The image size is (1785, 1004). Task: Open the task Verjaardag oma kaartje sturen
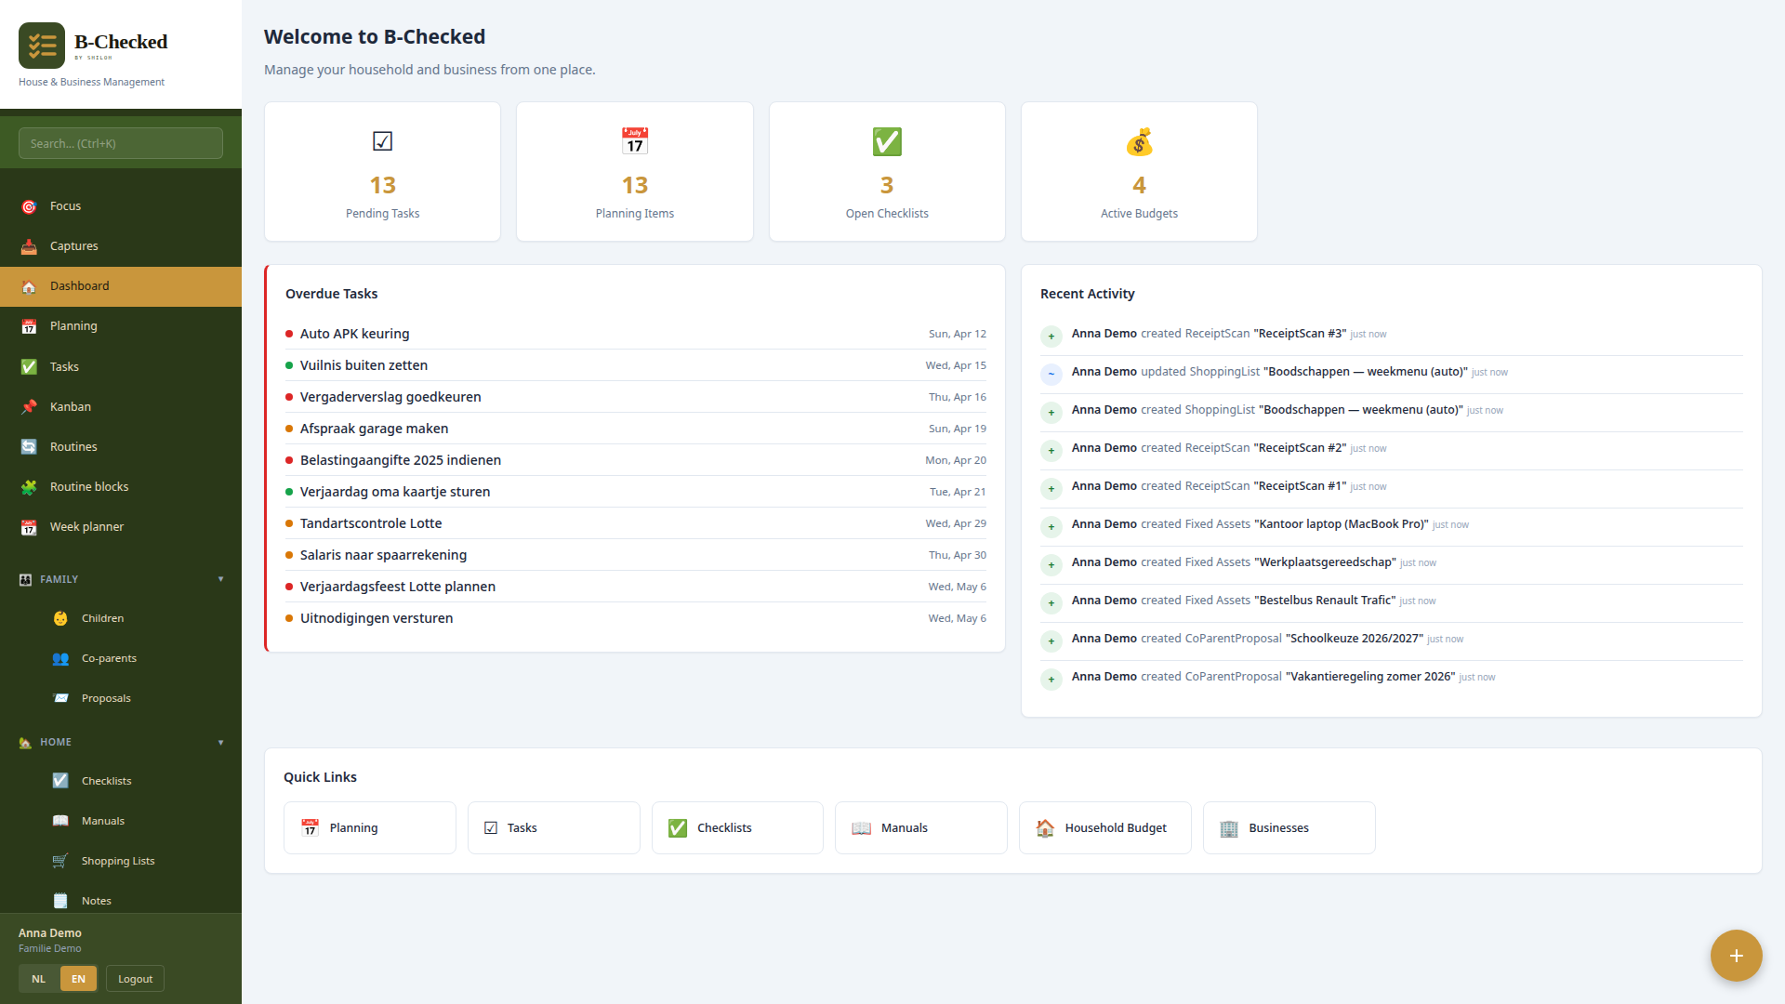coord(636,492)
